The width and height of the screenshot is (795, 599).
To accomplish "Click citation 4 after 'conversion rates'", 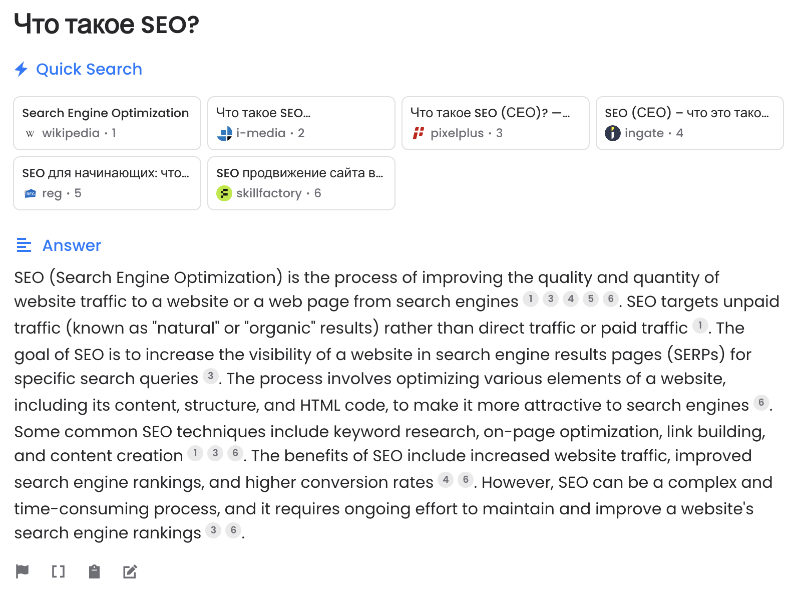I will pos(446,480).
